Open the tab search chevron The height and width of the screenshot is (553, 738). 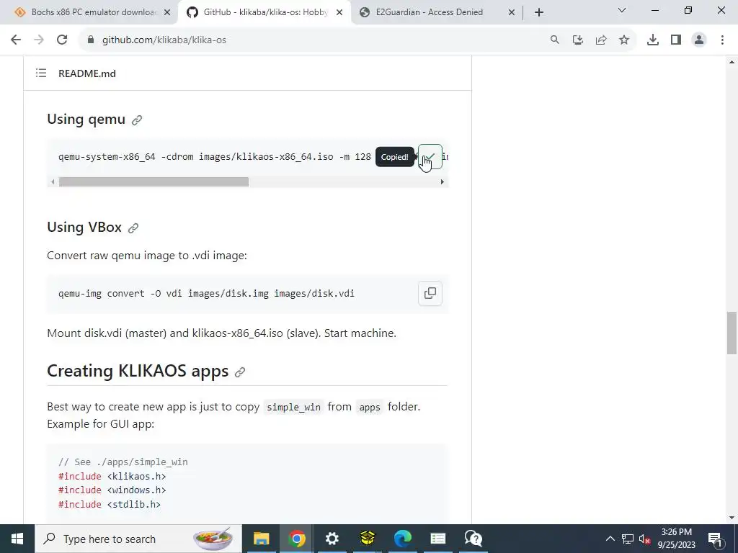tap(622, 10)
